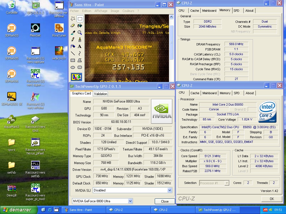Click the opaque background option box in Paint

tap(77, 77)
